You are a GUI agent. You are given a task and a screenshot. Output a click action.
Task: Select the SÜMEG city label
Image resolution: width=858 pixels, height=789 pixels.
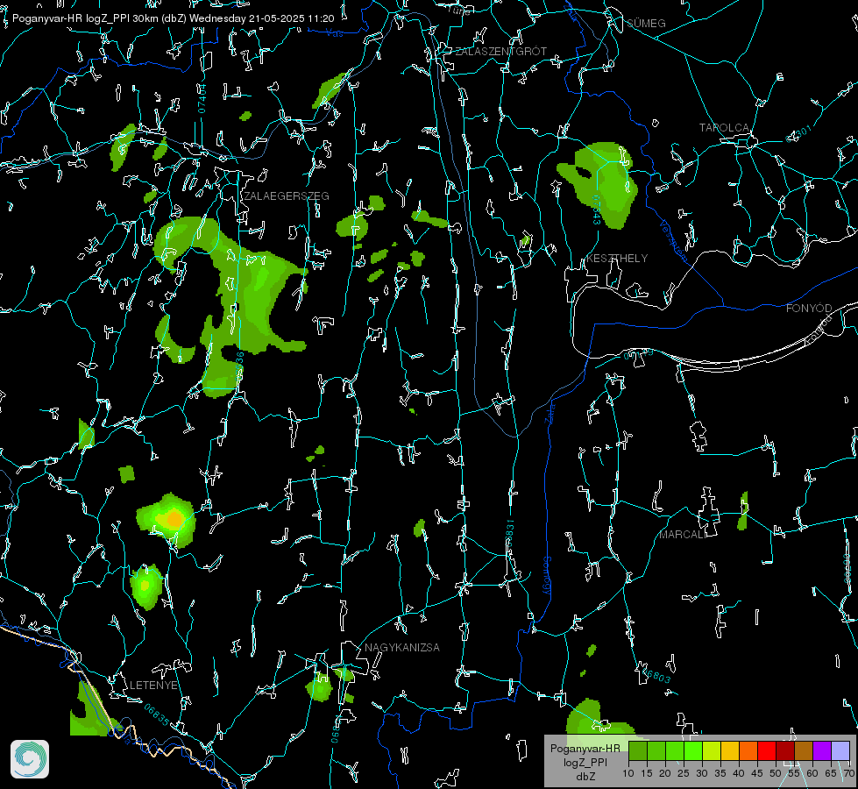coord(646,24)
